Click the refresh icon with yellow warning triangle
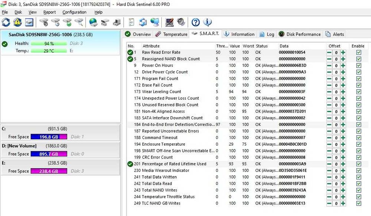Image resolution: width=371 pixels, height=216 pixels. pyautogui.click(x=17, y=22)
